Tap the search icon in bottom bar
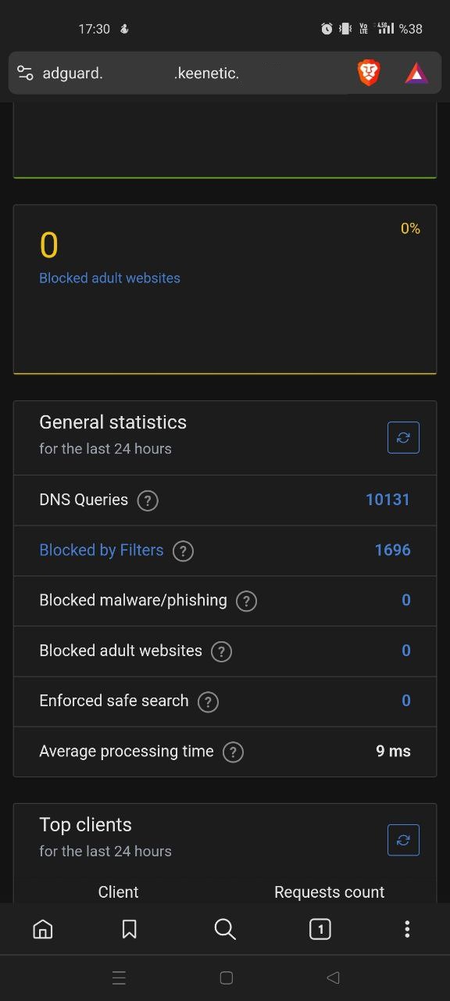Viewport: 450px width, 1001px height. (x=225, y=929)
